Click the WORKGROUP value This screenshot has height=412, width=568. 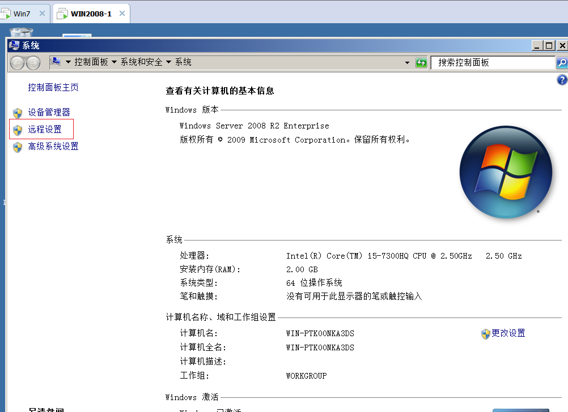pyautogui.click(x=307, y=376)
